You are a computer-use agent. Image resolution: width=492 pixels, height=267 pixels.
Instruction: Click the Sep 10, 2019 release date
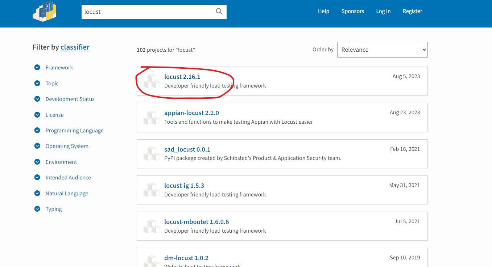[405, 258]
